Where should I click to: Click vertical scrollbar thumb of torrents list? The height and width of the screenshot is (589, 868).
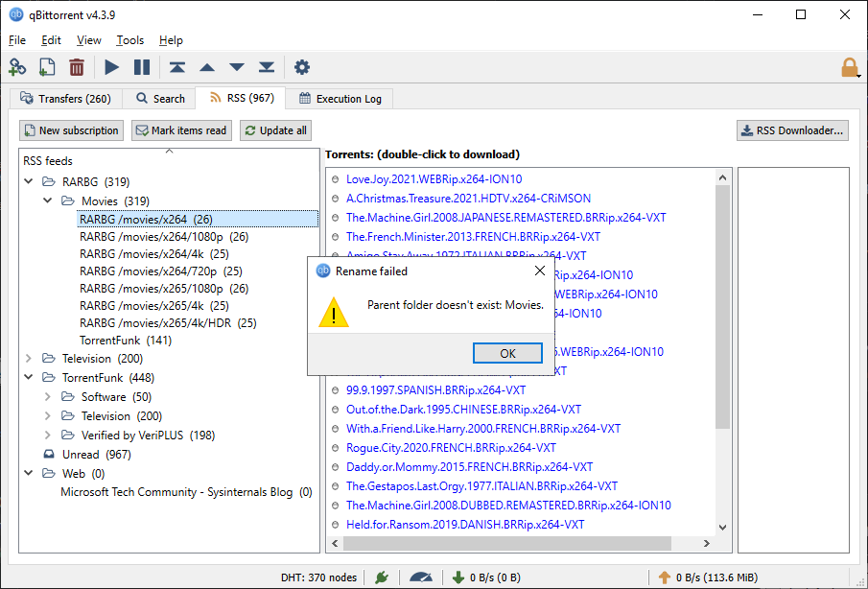point(722,307)
